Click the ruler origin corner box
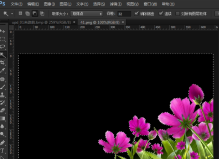The image size is (219, 159). click(12, 27)
